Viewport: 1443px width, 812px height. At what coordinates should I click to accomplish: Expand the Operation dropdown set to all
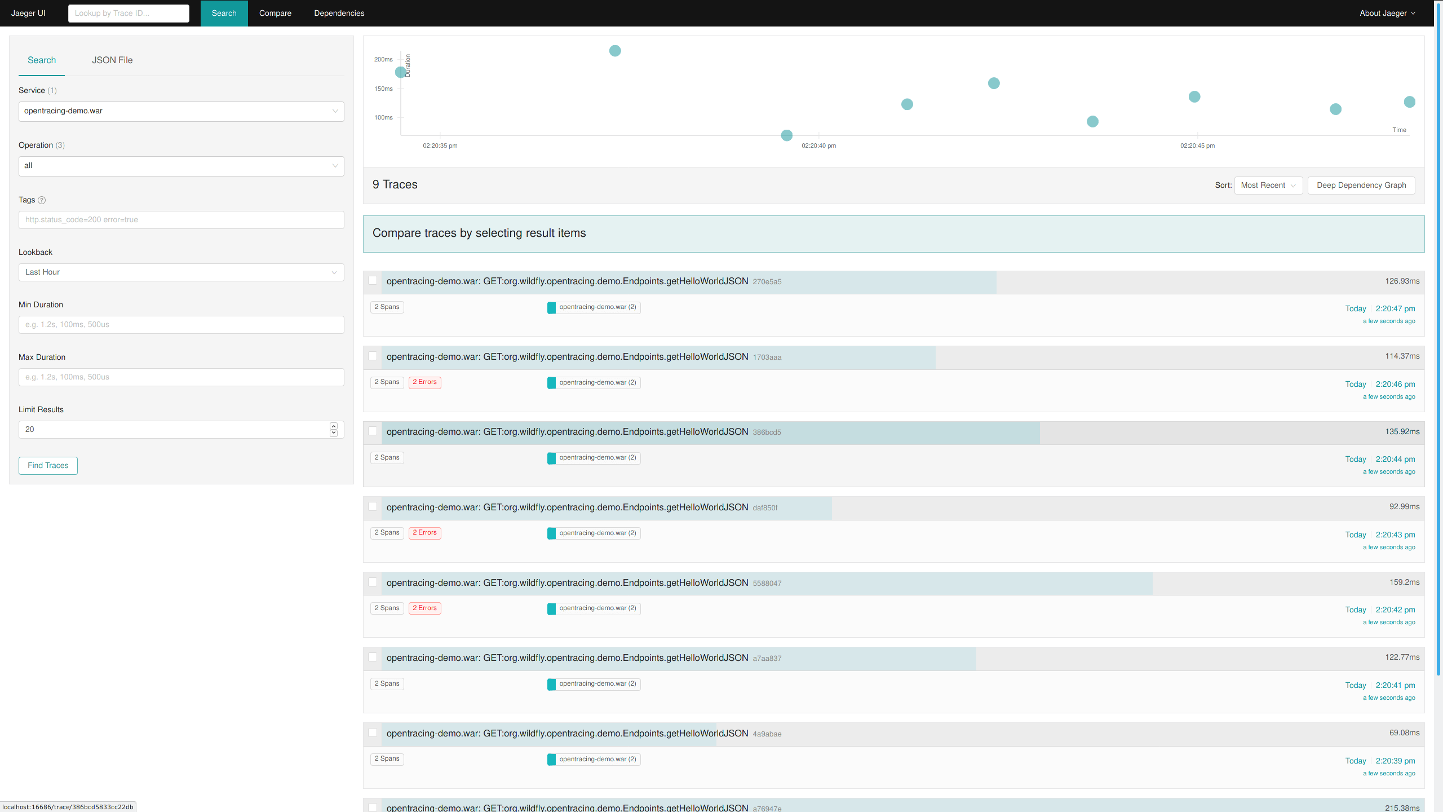181,166
